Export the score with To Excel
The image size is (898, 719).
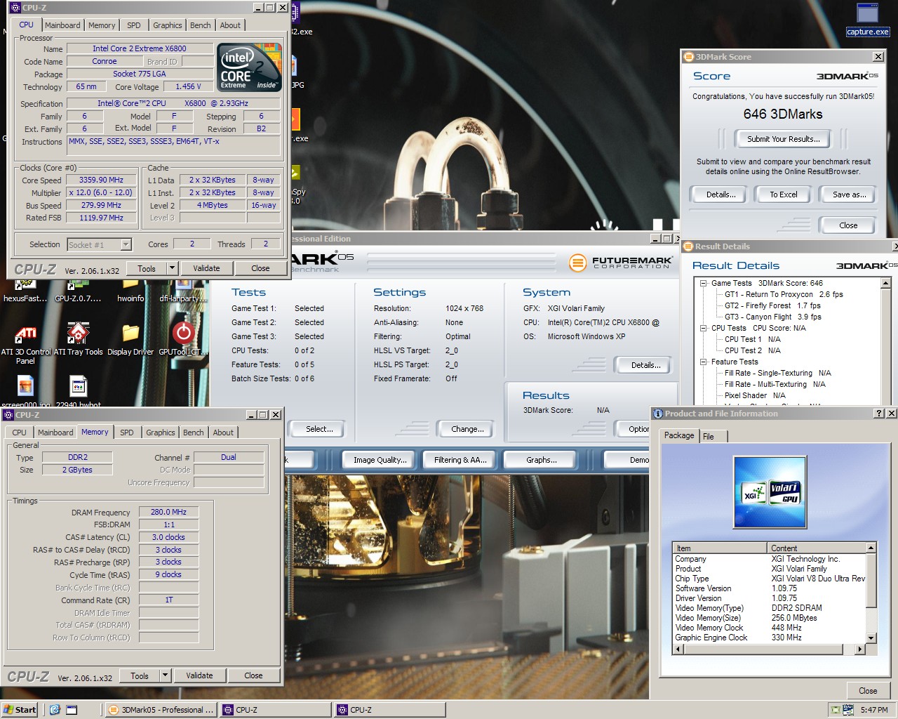pyautogui.click(x=784, y=194)
